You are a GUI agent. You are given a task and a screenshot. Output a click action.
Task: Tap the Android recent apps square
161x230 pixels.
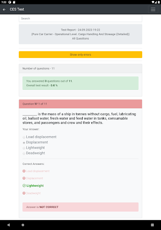[153, 225]
